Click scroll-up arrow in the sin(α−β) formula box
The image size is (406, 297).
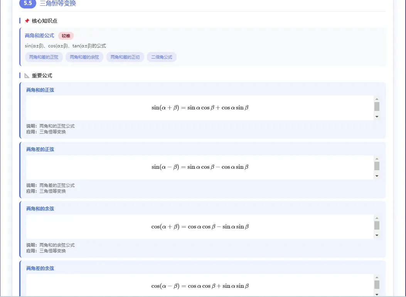[377, 159]
